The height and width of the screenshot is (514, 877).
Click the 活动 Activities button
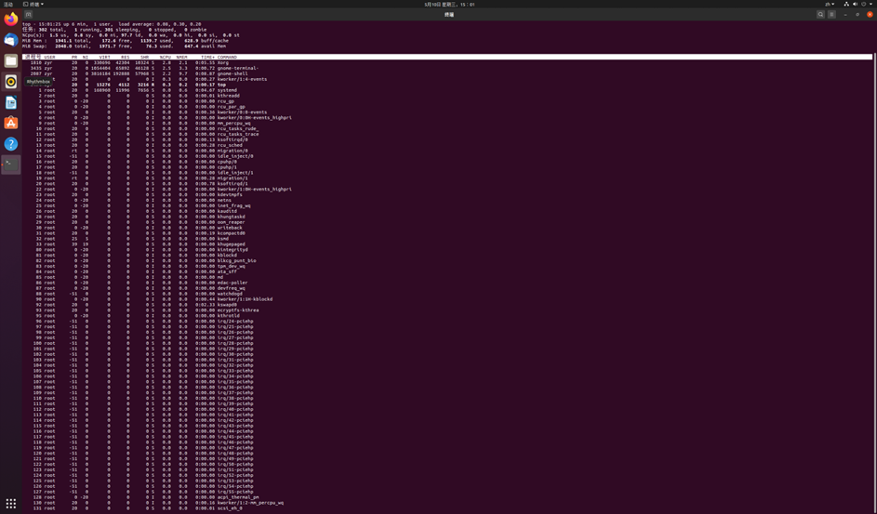[8, 4]
